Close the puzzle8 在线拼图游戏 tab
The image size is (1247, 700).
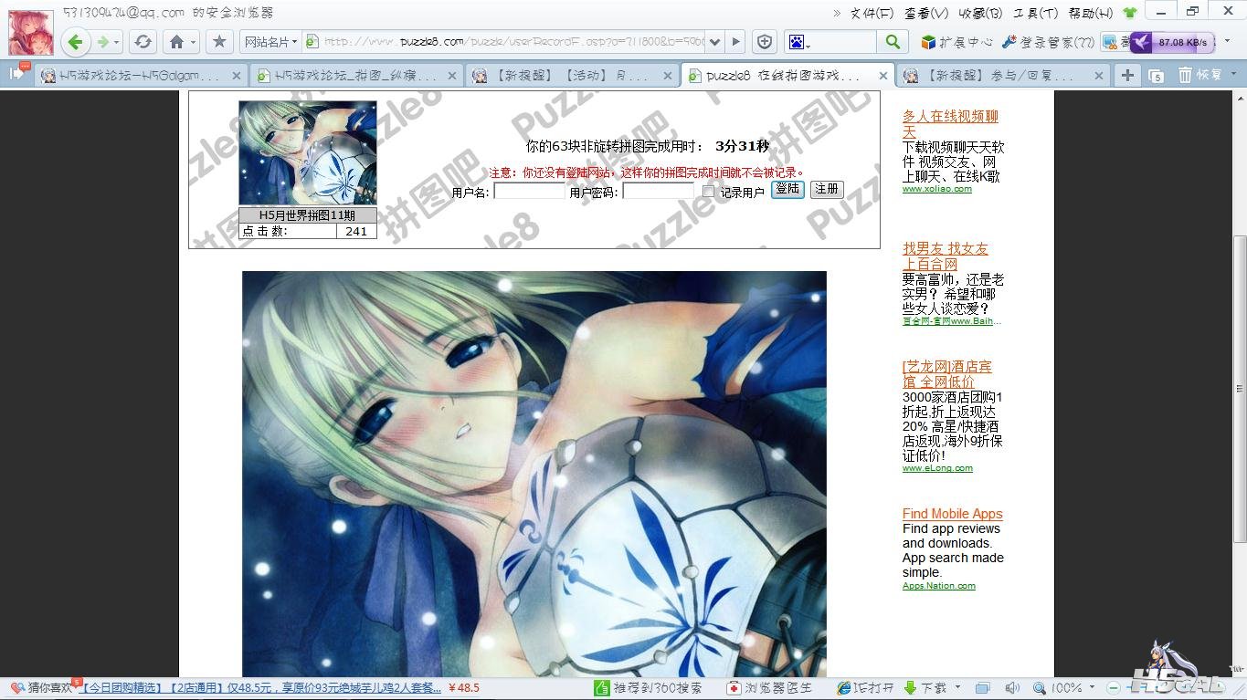883,76
